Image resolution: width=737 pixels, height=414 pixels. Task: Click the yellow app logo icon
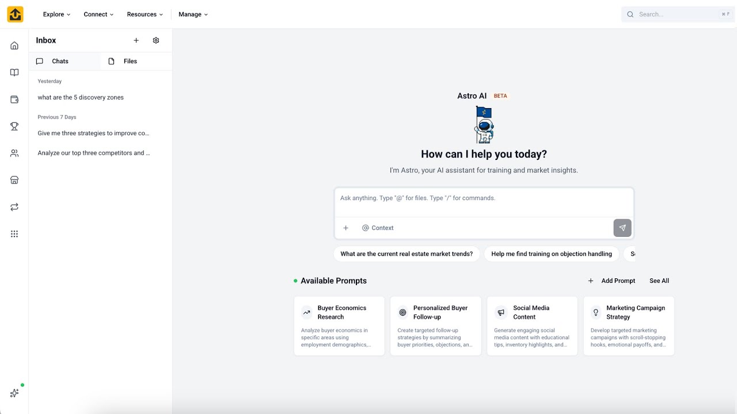pos(15,14)
